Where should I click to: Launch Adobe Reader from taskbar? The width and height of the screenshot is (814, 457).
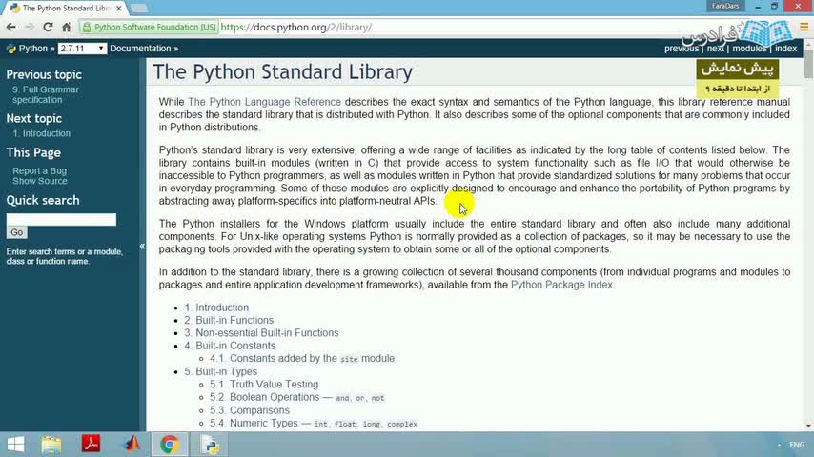coord(91,445)
